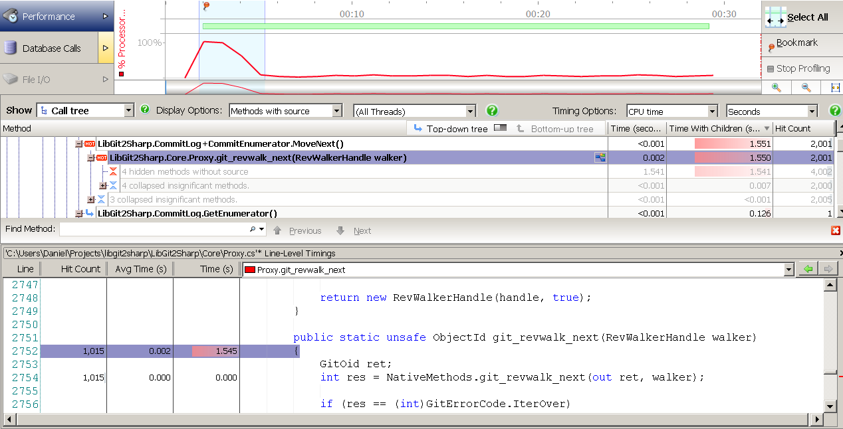Expand 3 collapsed insignificant methods

click(91, 199)
